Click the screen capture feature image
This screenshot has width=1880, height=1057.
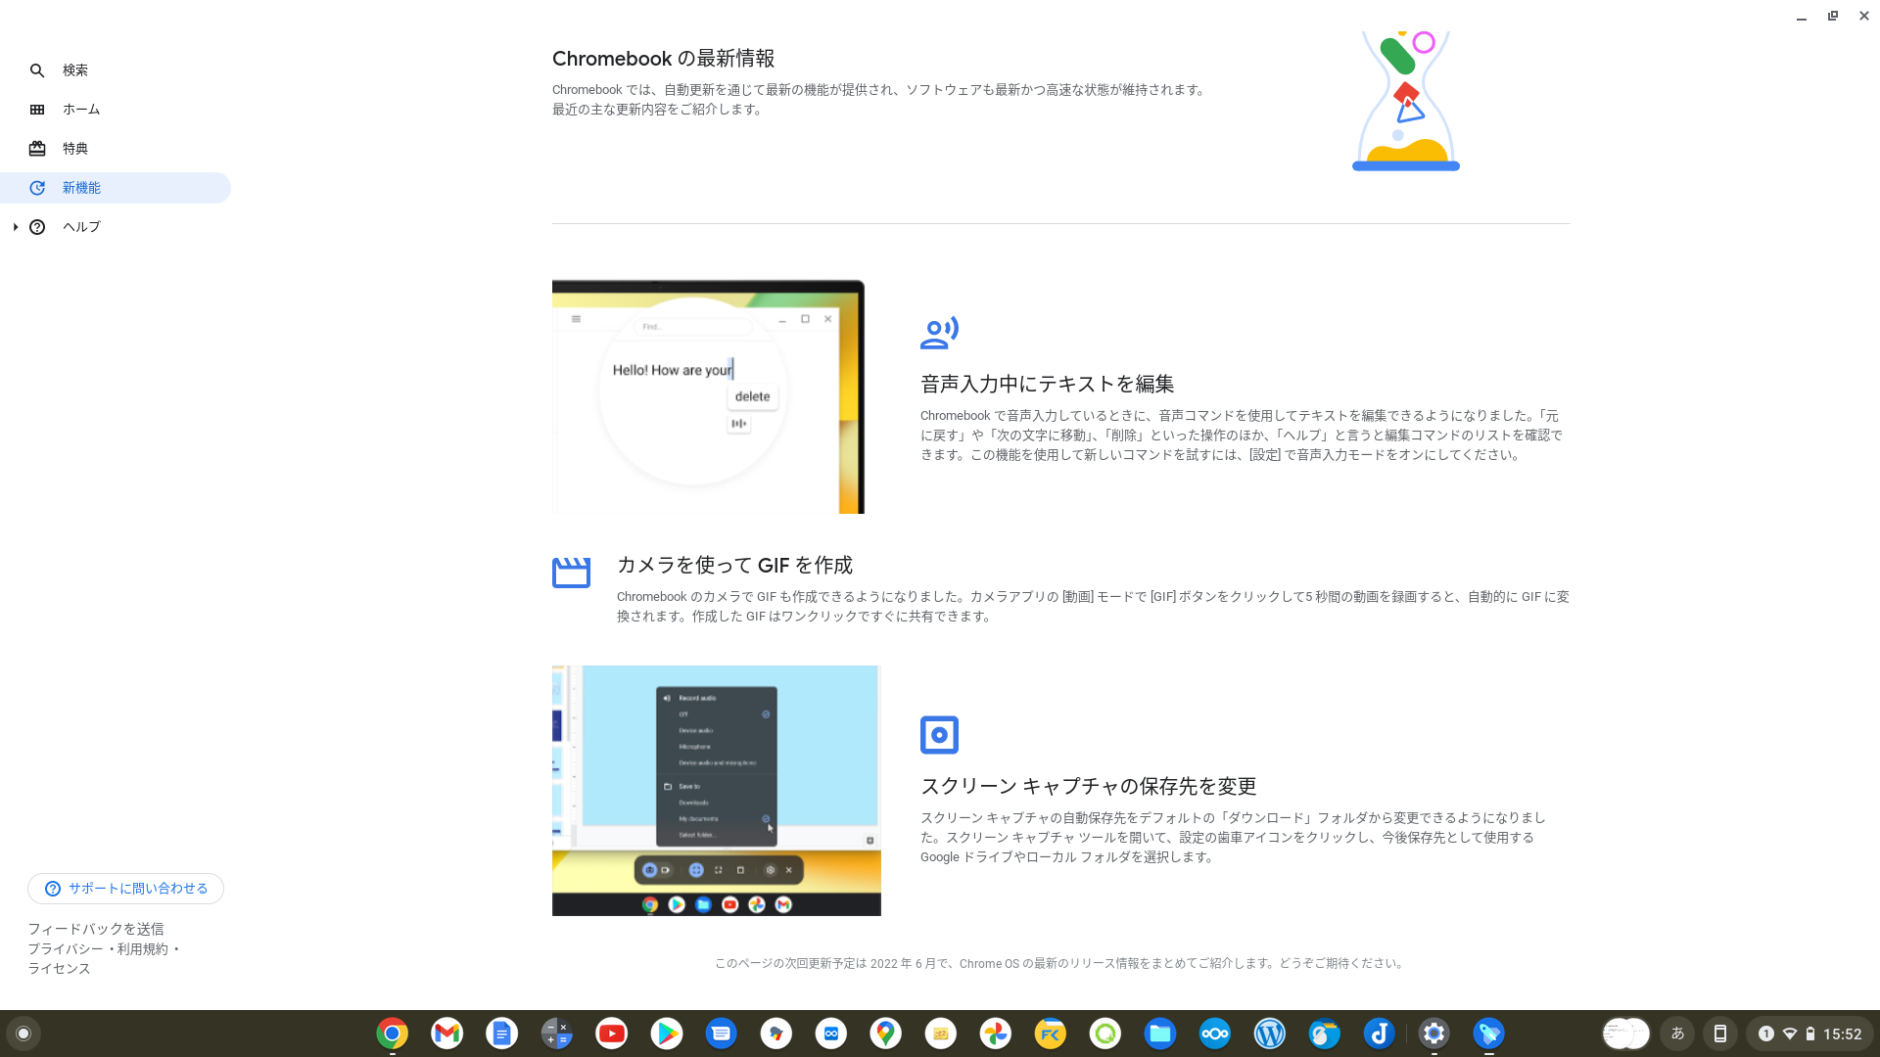tap(717, 791)
